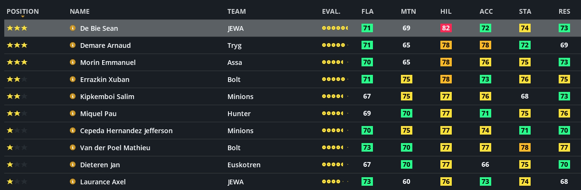Click Van der Poel Mathieu's info icon
Image resolution: width=581 pixels, height=190 pixels.
coord(73,148)
